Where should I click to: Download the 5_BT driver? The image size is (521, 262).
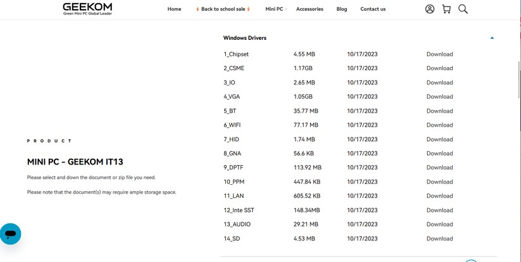(439, 111)
